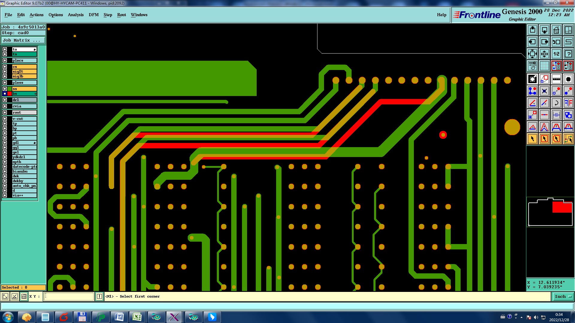Open the Analysis menu
Image resolution: width=575 pixels, height=323 pixels.
tap(75, 15)
